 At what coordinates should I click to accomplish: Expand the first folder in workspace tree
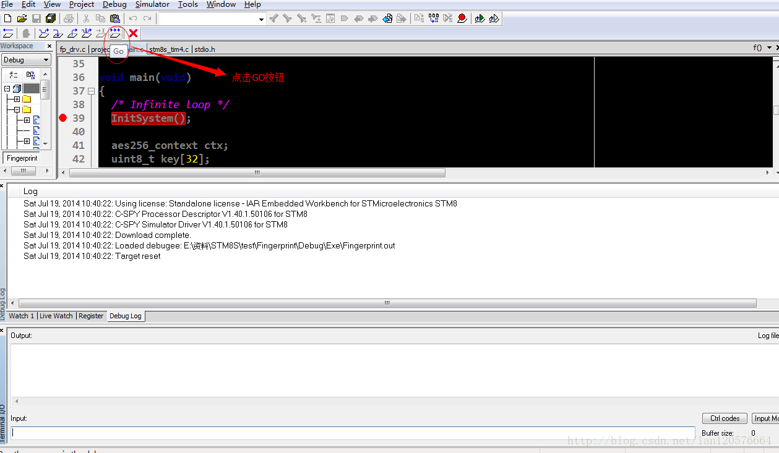17,99
